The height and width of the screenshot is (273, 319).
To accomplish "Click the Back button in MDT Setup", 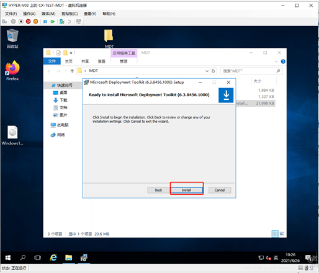I will coord(158,190).
